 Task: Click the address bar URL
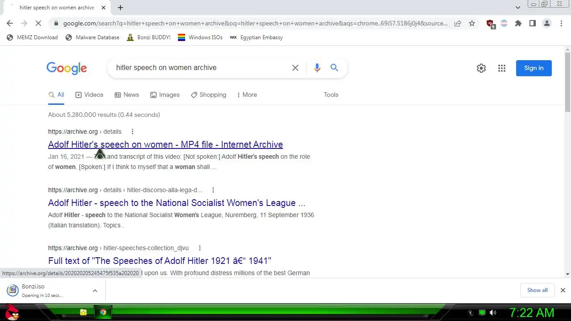[255, 23]
